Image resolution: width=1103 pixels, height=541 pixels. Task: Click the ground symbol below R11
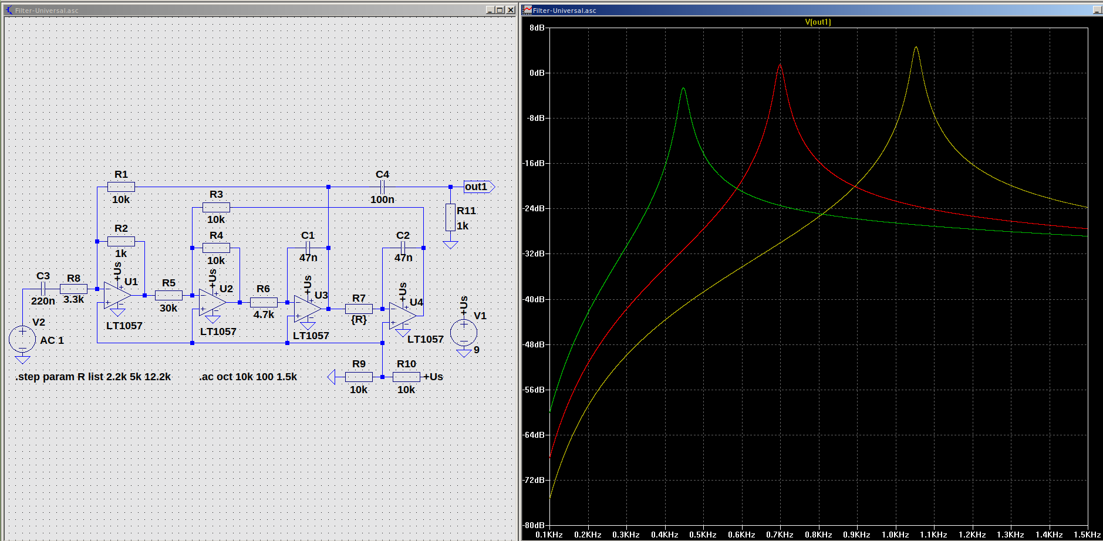(450, 244)
